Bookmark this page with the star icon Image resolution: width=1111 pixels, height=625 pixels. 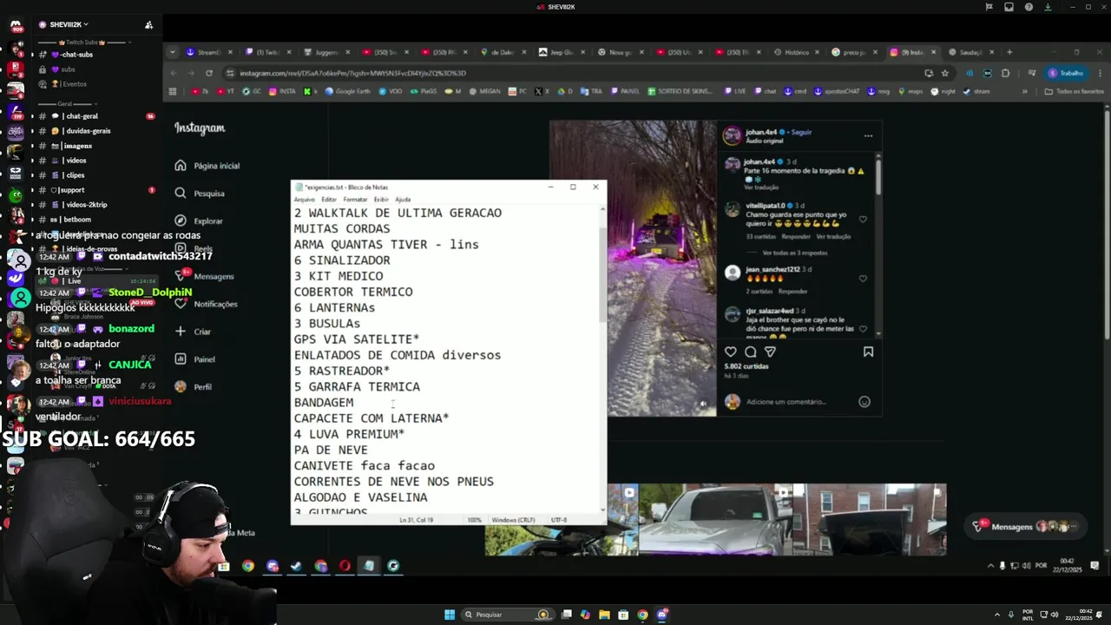coord(945,73)
